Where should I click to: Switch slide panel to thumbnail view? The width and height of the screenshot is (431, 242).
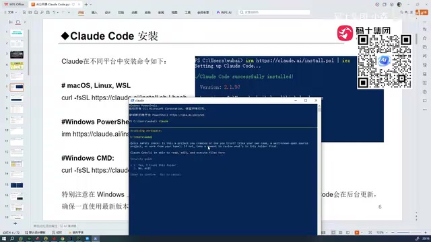[18, 22]
